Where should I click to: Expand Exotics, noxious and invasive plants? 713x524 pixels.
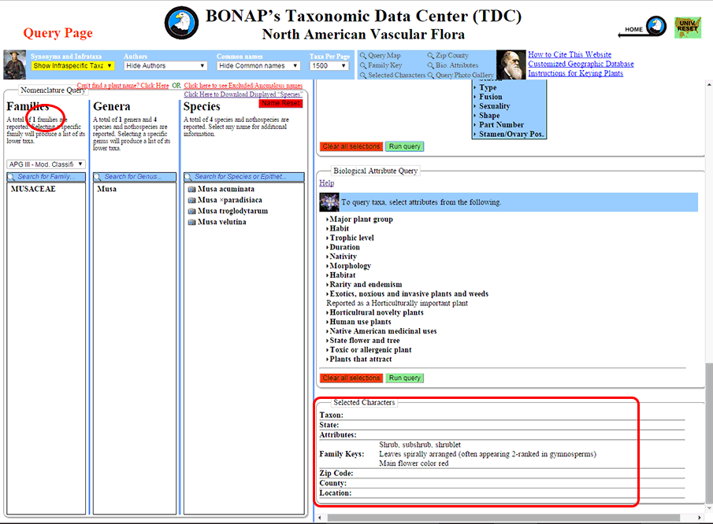tap(407, 293)
